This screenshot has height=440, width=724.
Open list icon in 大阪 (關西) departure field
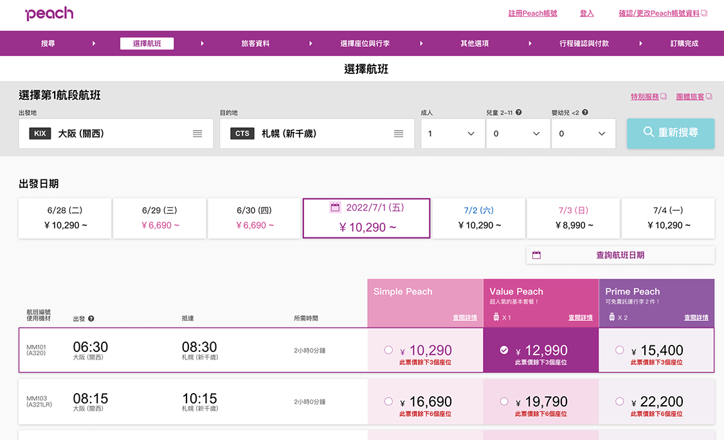coord(197,134)
